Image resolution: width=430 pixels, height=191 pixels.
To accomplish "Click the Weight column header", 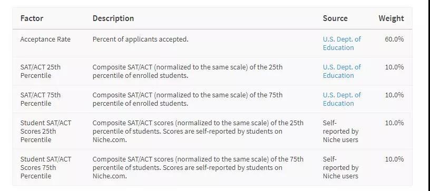I will (x=392, y=18).
